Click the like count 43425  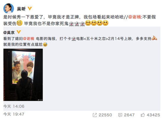point(153,115)
